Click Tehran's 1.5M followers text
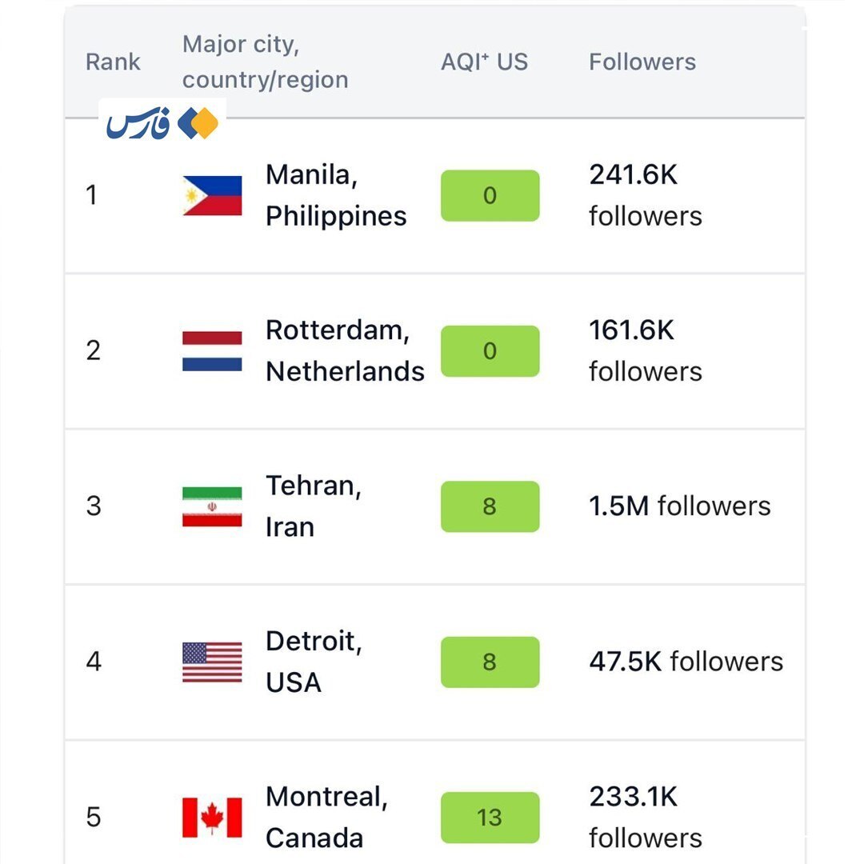This screenshot has width=864, height=864. click(679, 506)
